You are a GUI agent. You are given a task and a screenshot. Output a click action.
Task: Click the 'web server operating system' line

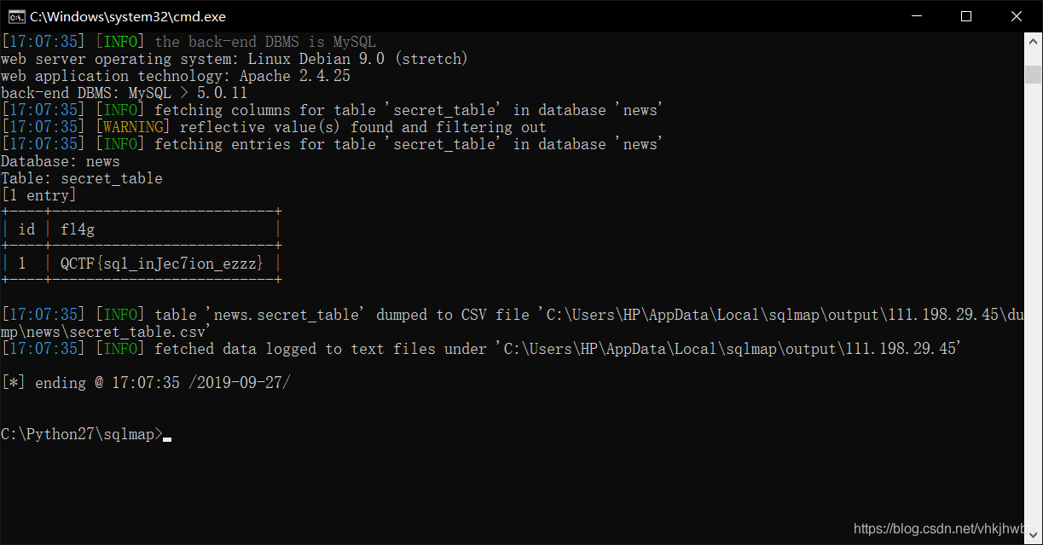235,59
